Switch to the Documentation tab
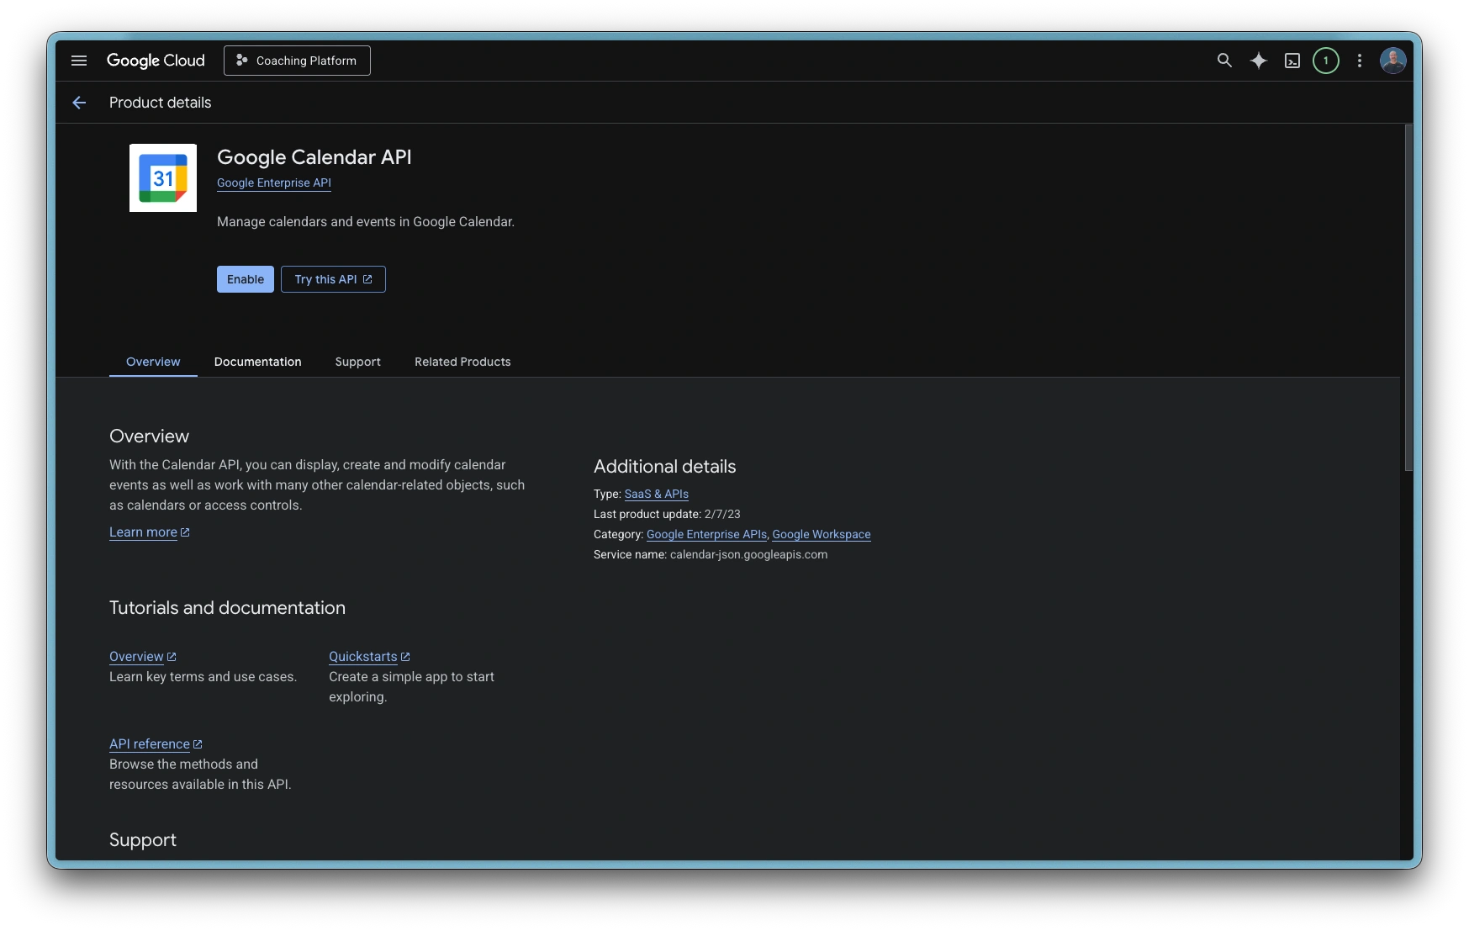1469x931 pixels. [x=257, y=362]
